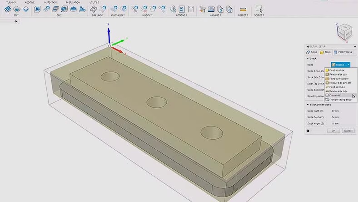
Task: Collapse the Stock section
Action: (x=308, y=59)
